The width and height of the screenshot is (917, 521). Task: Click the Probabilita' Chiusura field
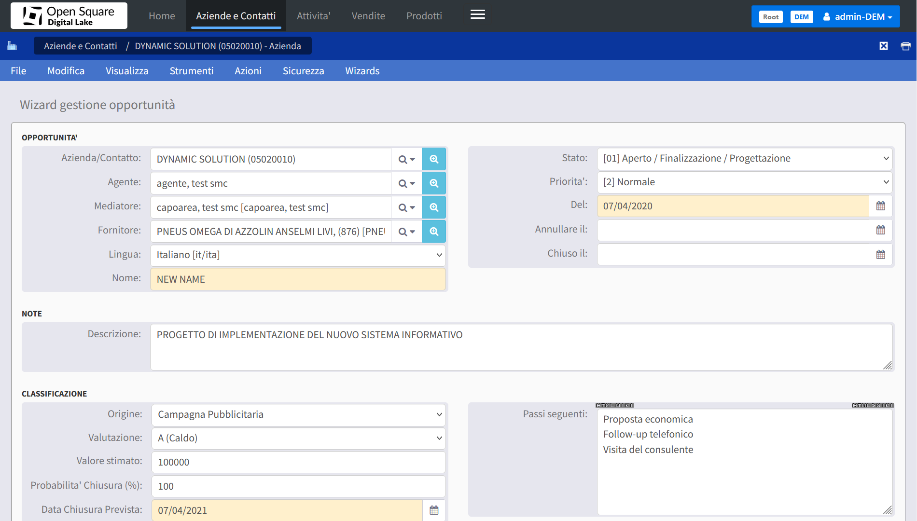click(299, 486)
